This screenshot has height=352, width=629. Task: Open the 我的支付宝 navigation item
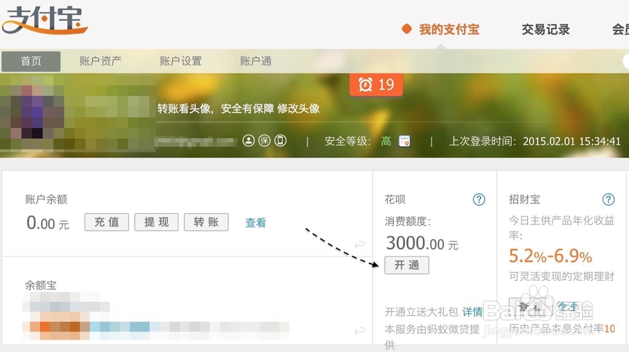click(x=449, y=30)
